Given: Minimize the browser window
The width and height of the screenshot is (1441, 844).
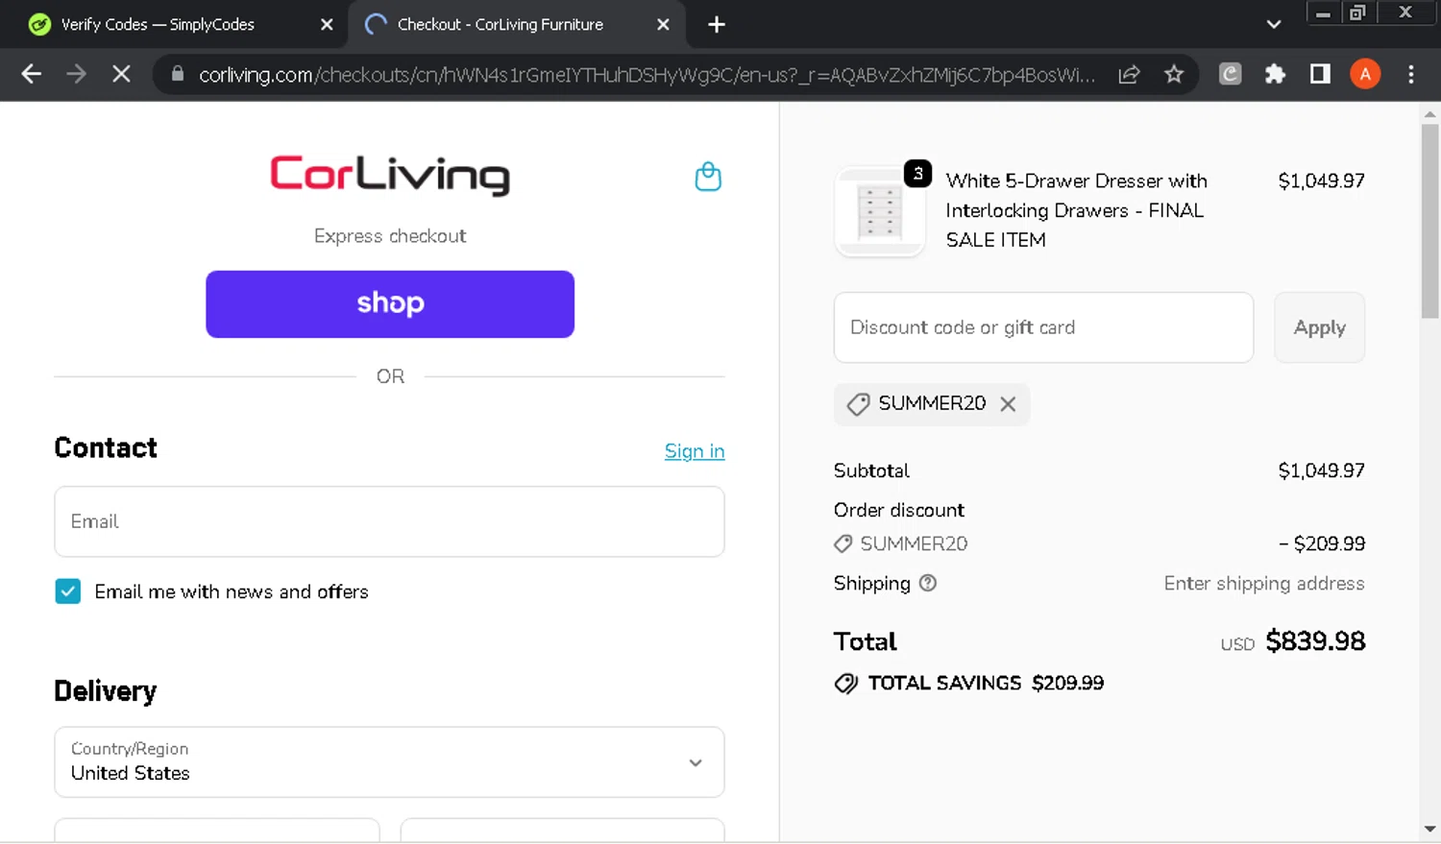Looking at the screenshot, I should (1323, 12).
